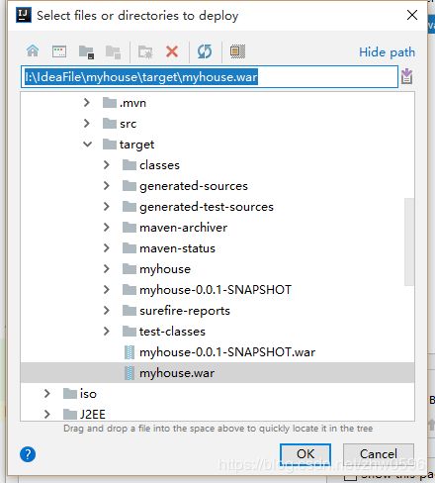Click the Hide path link
Viewport: 435px width, 483px height.
click(x=387, y=52)
